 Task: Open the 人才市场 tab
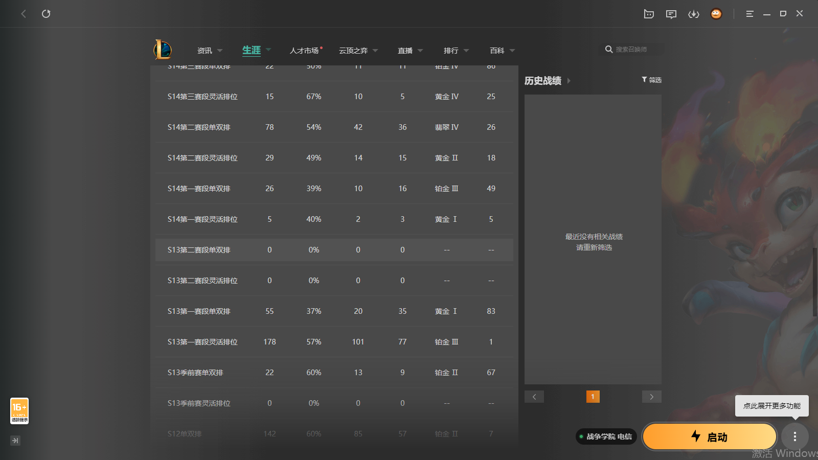[x=304, y=51]
